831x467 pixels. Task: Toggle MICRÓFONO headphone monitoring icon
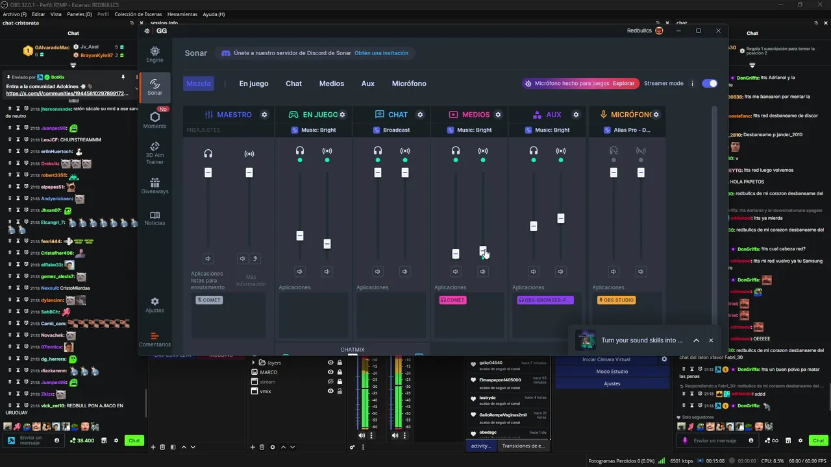point(614,151)
